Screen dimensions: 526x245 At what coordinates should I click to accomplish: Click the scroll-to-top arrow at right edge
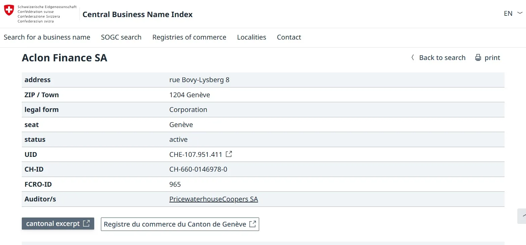pyautogui.click(x=522, y=216)
